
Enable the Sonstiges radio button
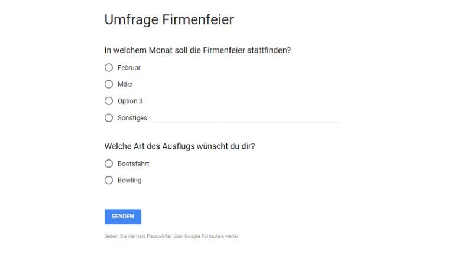tap(109, 117)
